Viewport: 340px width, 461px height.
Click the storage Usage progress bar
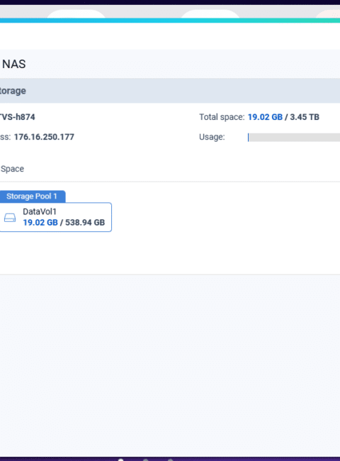(294, 138)
